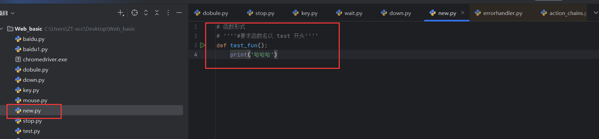Click the add new file plus icon
The height and width of the screenshot is (139, 599).
click(x=121, y=13)
